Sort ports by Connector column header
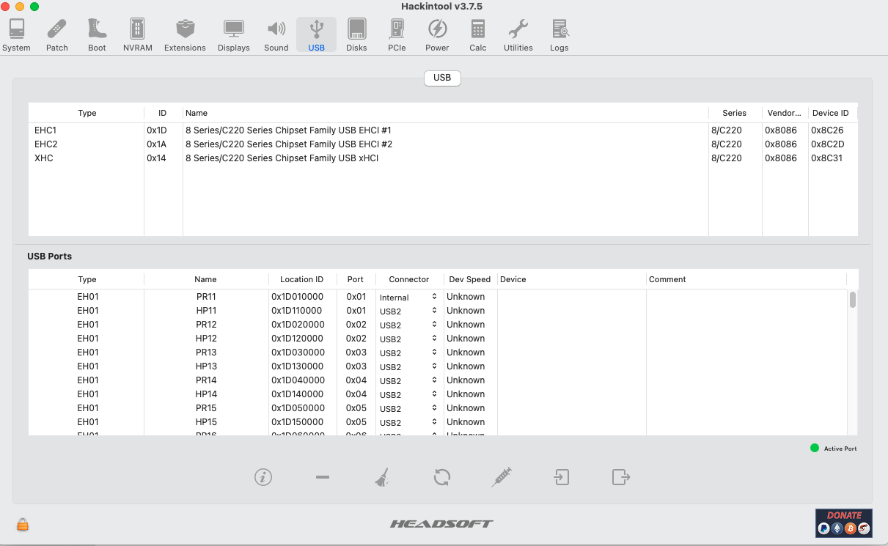The height and width of the screenshot is (546, 888). [409, 279]
